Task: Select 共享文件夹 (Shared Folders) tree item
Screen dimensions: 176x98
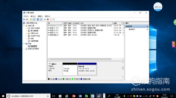Action: (34, 33)
